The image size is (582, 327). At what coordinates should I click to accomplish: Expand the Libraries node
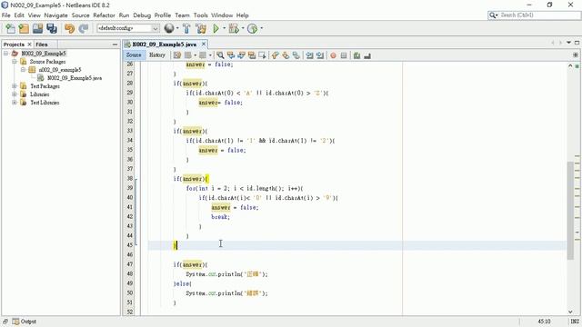tap(15, 94)
